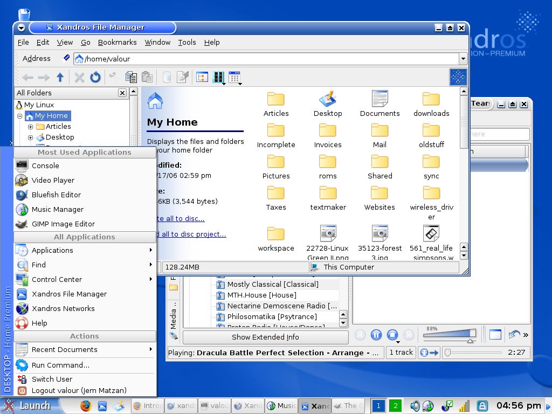Select Mostly Classical [Classical] radio stream
The image size is (552, 414).
[x=273, y=285]
